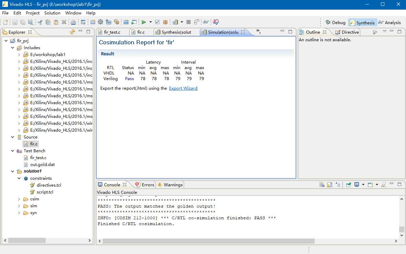406x254 pixels.
Task: Click the Copy toolbar icon
Action: pyautogui.click(x=48, y=22)
